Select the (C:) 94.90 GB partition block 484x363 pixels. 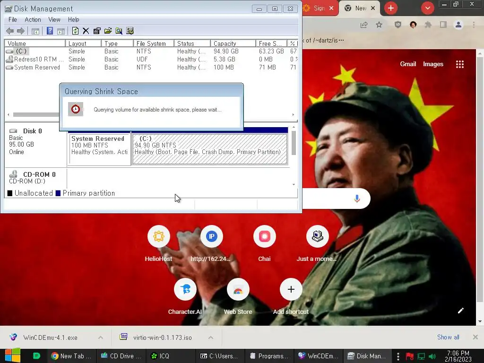pyautogui.click(x=210, y=149)
